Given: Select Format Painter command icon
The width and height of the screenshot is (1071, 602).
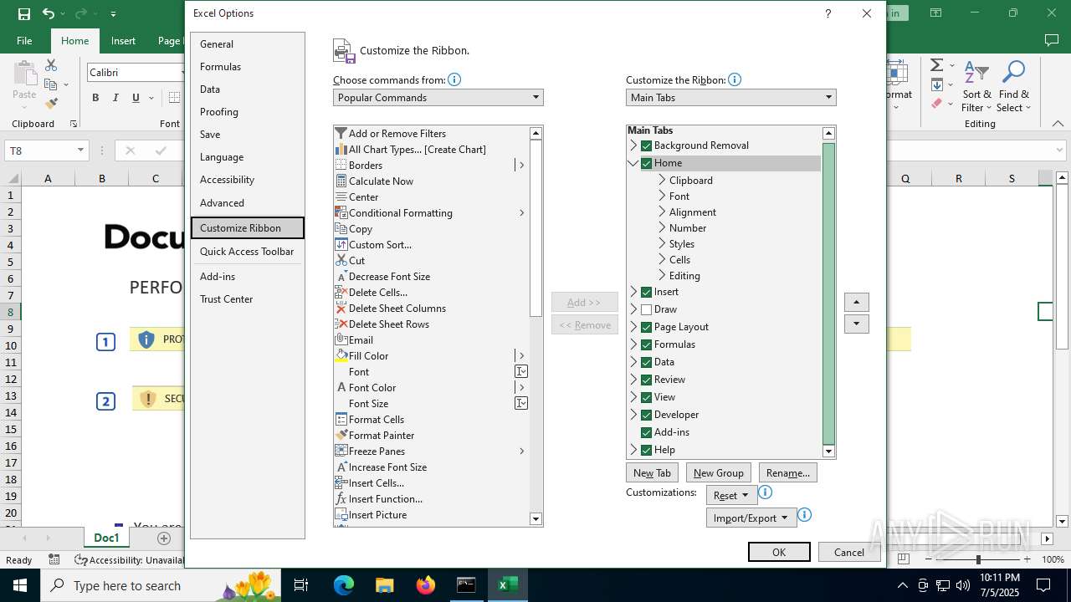Looking at the screenshot, I should point(341,435).
